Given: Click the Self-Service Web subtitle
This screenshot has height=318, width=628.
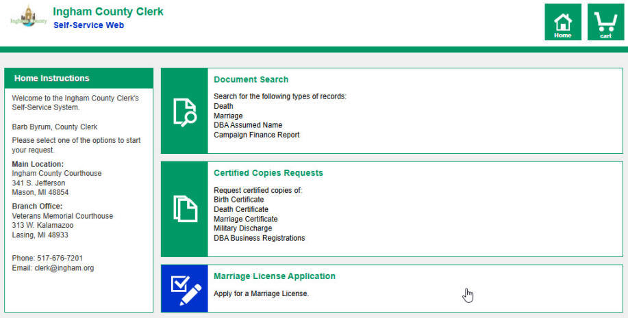Looking at the screenshot, I should 88,25.
